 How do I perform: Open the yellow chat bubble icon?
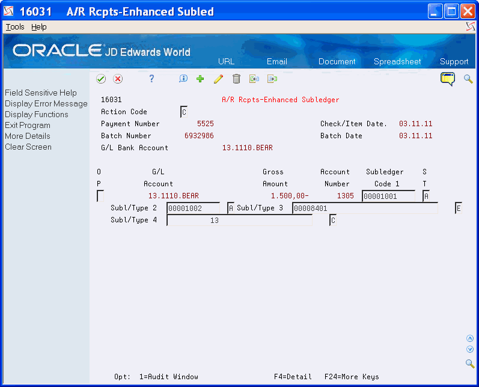pyautogui.click(x=448, y=79)
